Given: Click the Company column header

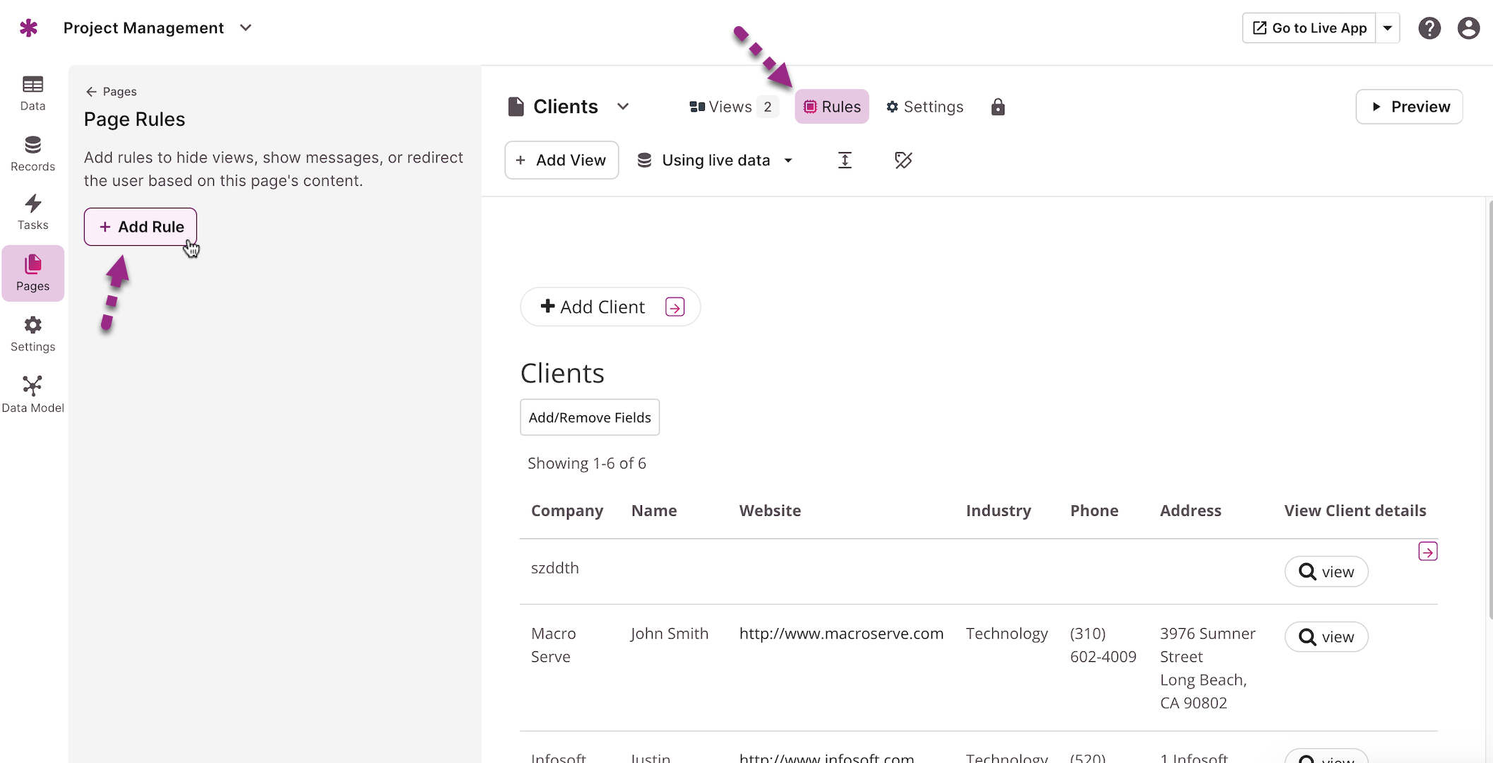Looking at the screenshot, I should click(x=567, y=511).
